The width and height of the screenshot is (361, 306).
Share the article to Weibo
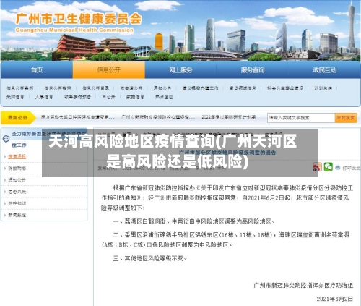point(317,167)
